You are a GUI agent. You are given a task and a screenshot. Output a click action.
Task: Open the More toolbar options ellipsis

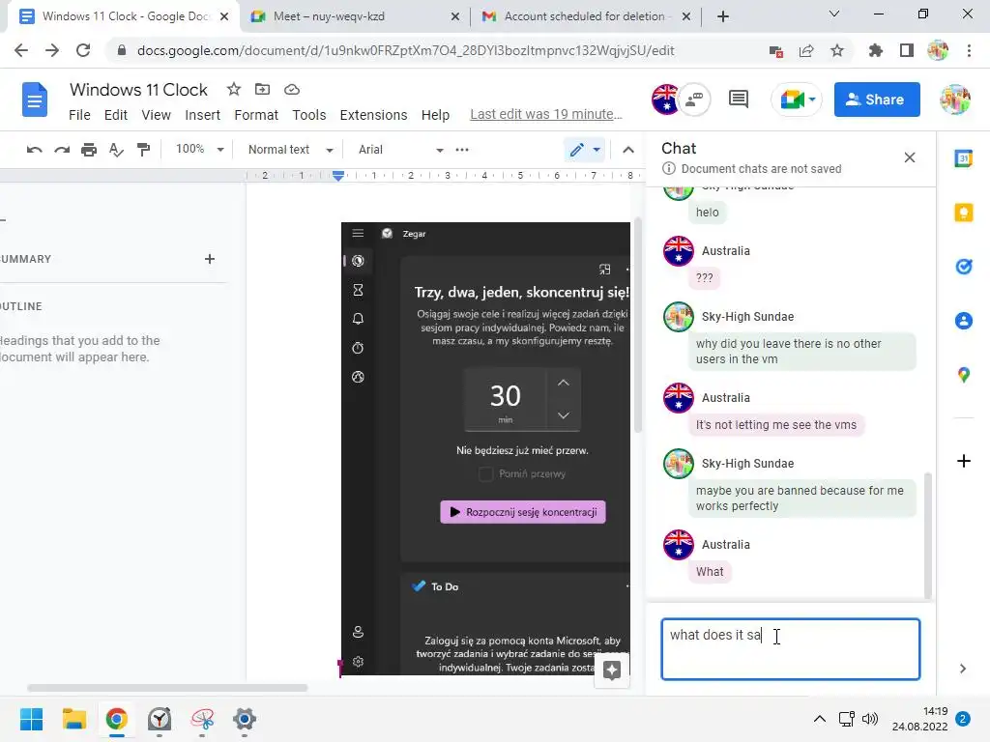(x=462, y=150)
